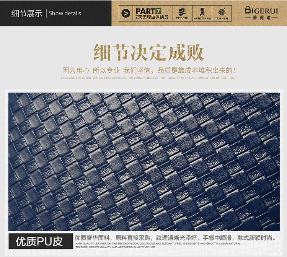Click the 蒂阁瑞 Chinese brand name

pyautogui.click(x=262, y=18)
